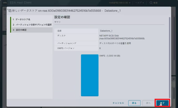Click the disabled 次へ button
Image resolution: width=178 pixels, height=108 pixels.
coord(148,103)
